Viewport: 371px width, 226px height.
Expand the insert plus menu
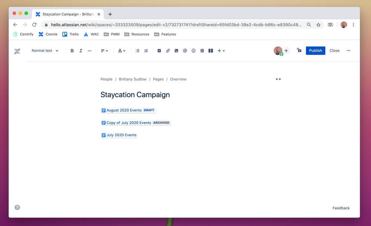220,50
